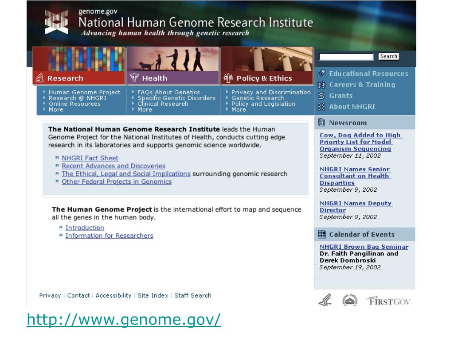Viewport: 454px width, 340px height.
Task: Open the Grants menu item
Action: click(x=341, y=96)
